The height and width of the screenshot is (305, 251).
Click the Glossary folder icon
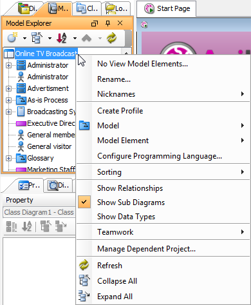point(21,158)
